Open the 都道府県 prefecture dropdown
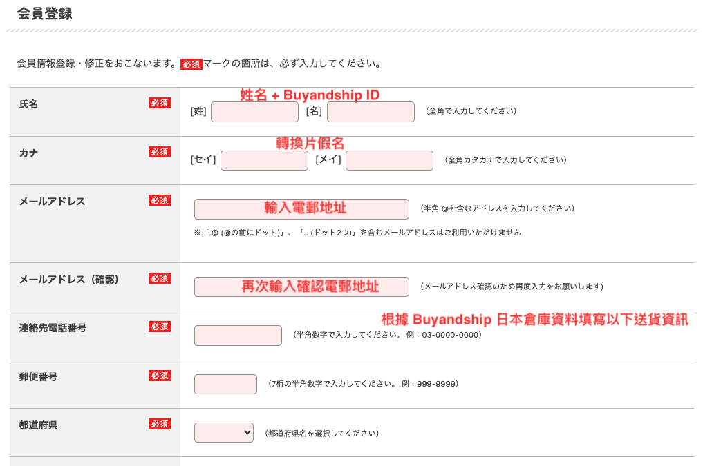The image size is (703, 466). [x=224, y=433]
